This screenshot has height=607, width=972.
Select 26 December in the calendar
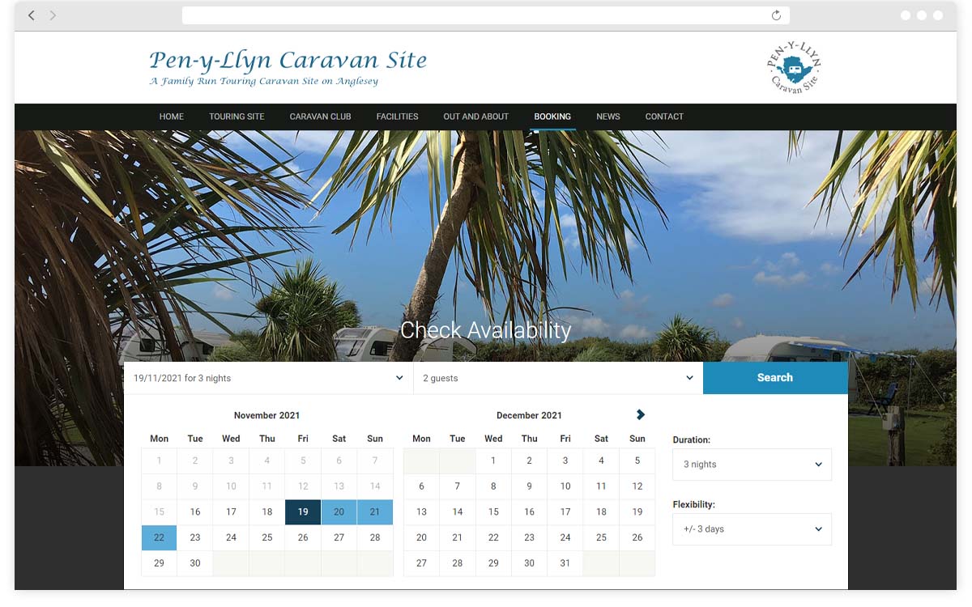pyautogui.click(x=637, y=537)
